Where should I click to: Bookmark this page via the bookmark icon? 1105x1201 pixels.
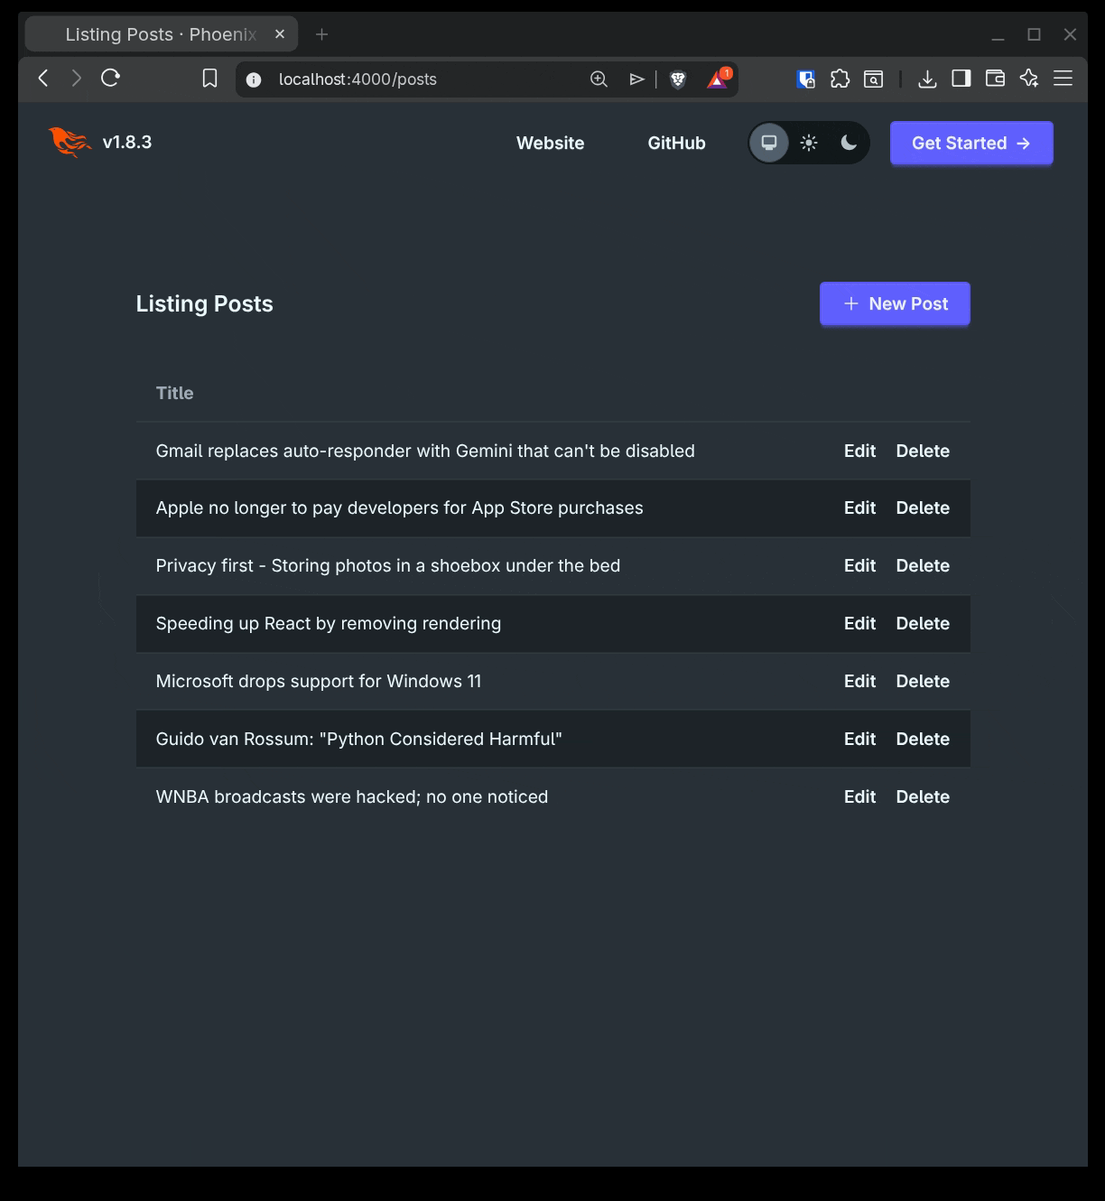(x=209, y=79)
